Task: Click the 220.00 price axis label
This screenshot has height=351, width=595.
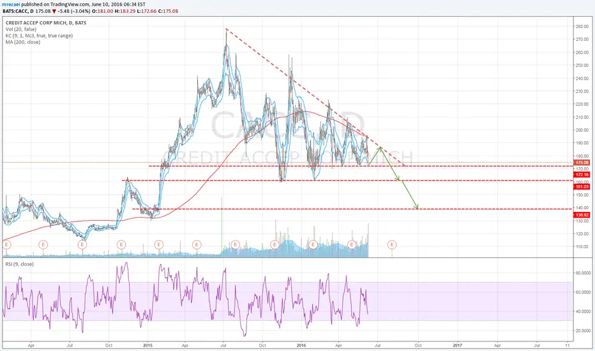Action: [x=582, y=104]
